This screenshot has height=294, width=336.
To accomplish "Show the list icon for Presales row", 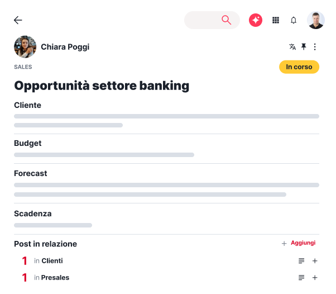I will click(x=301, y=278).
